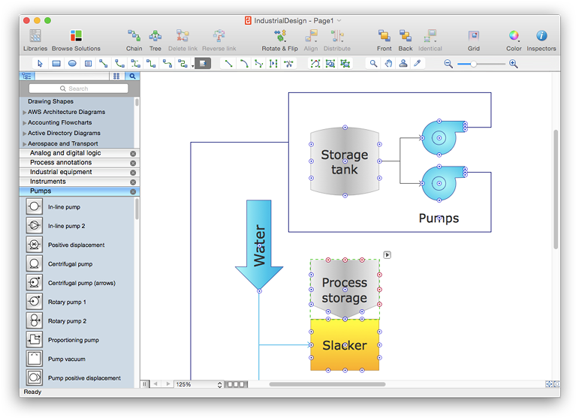Switch library panel to grid view
Image resolution: width=576 pixels, height=418 pixels.
[x=116, y=76]
